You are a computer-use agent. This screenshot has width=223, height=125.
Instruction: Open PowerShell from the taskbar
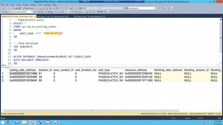(x=17, y=123)
